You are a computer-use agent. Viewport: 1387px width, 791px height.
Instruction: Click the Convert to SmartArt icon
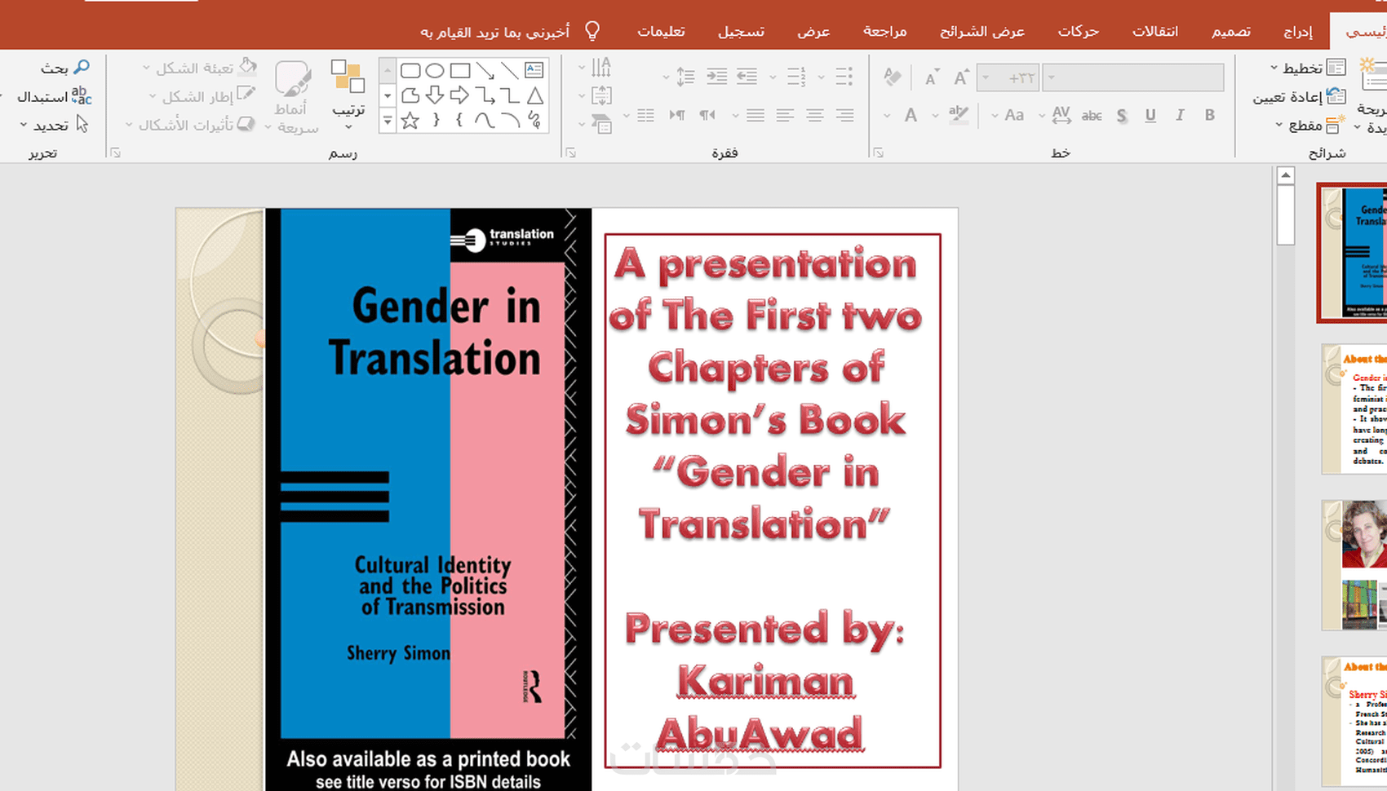point(601,124)
